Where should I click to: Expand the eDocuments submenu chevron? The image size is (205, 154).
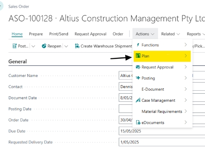pyautogui.click(x=185, y=122)
